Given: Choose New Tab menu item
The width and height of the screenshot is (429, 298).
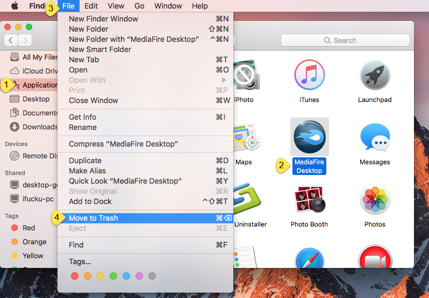Looking at the screenshot, I should pyautogui.click(x=145, y=60).
